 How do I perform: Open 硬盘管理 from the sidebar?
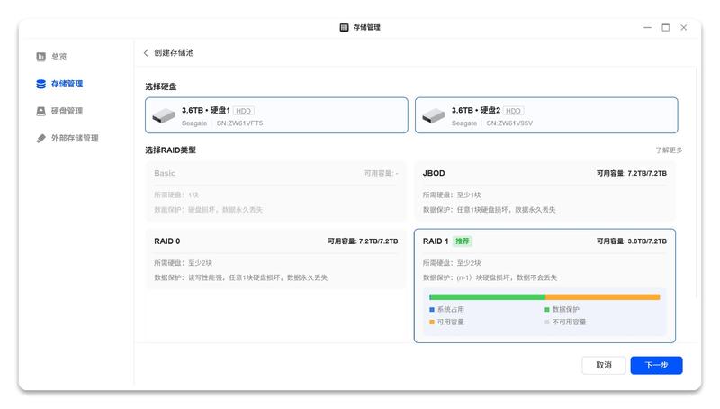click(x=67, y=111)
